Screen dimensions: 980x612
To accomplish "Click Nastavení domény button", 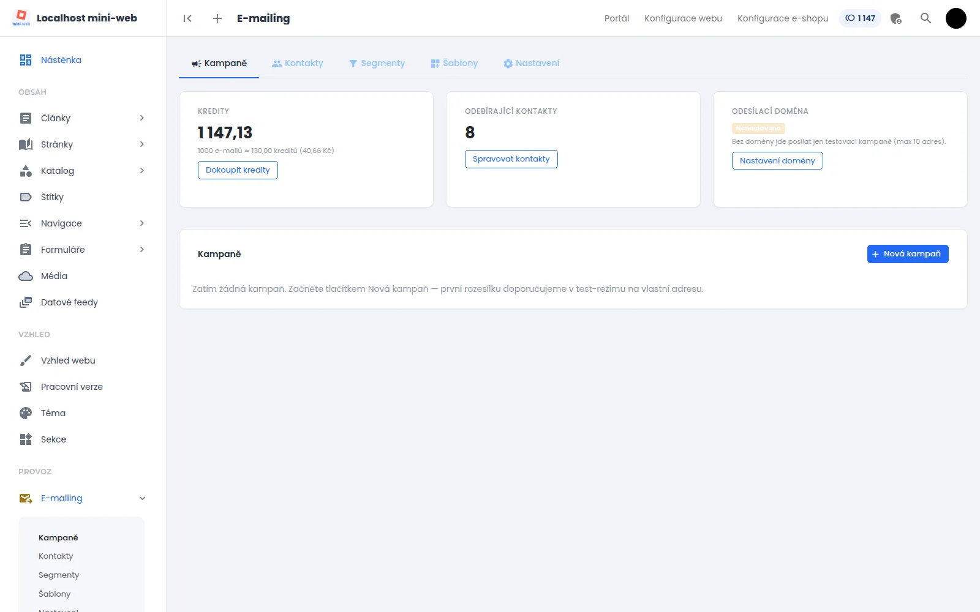I will [777, 160].
